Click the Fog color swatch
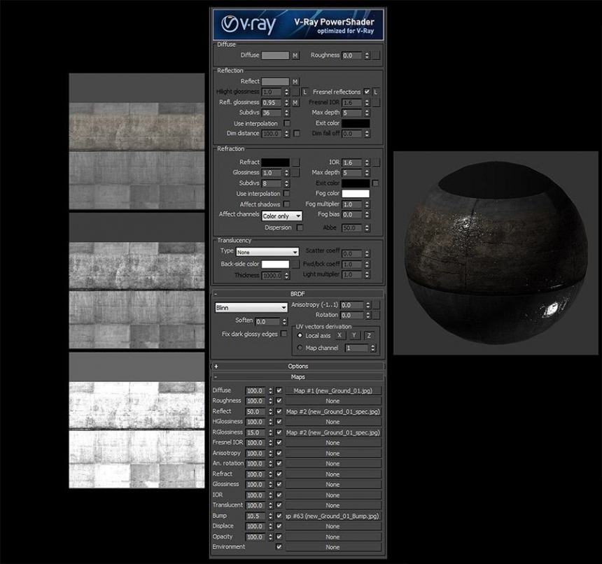 point(356,193)
